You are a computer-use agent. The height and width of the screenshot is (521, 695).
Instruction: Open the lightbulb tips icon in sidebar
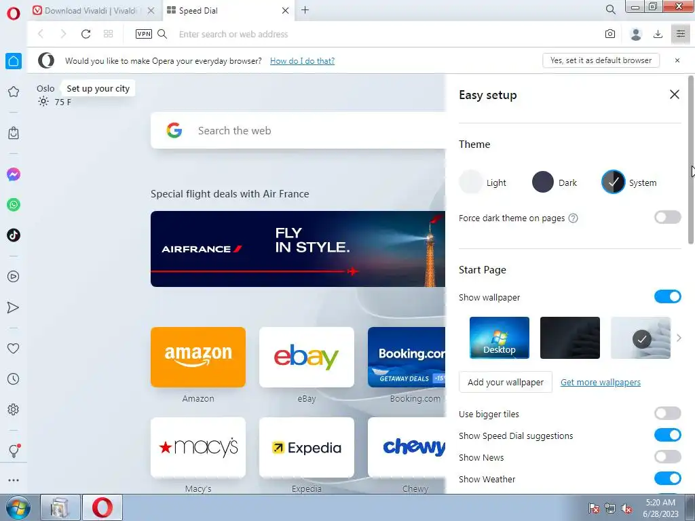point(14,450)
